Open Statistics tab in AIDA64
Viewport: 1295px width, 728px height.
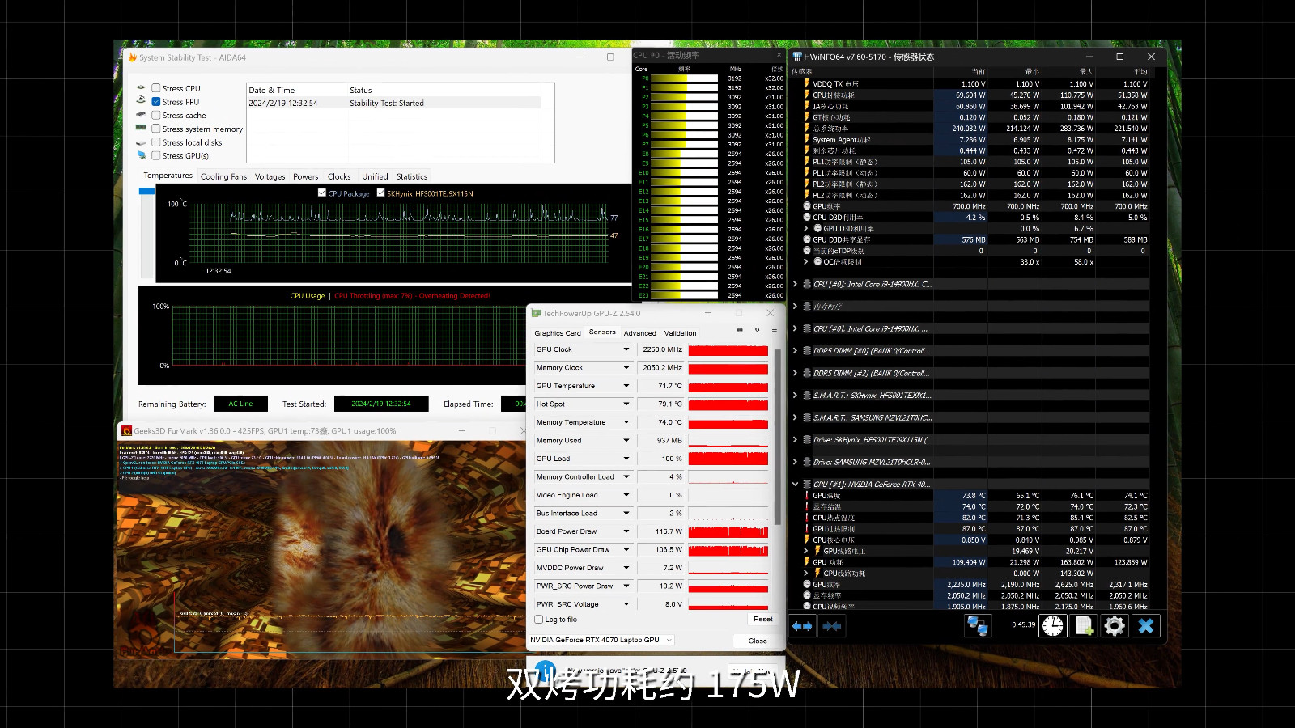click(x=412, y=176)
